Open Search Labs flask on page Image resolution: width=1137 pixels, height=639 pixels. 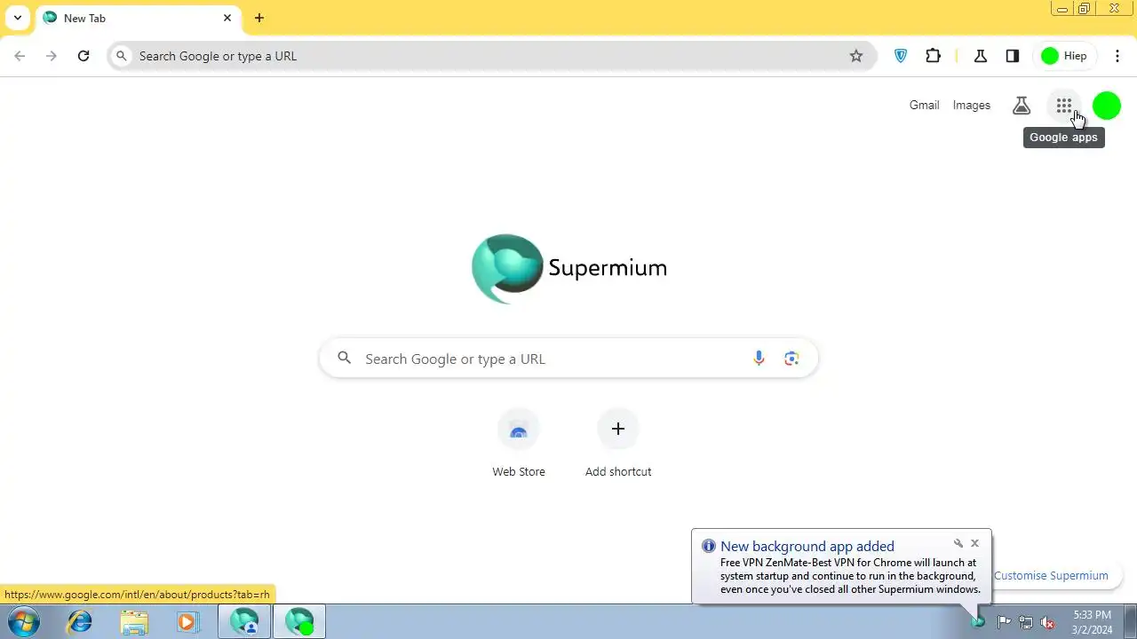point(1022,106)
